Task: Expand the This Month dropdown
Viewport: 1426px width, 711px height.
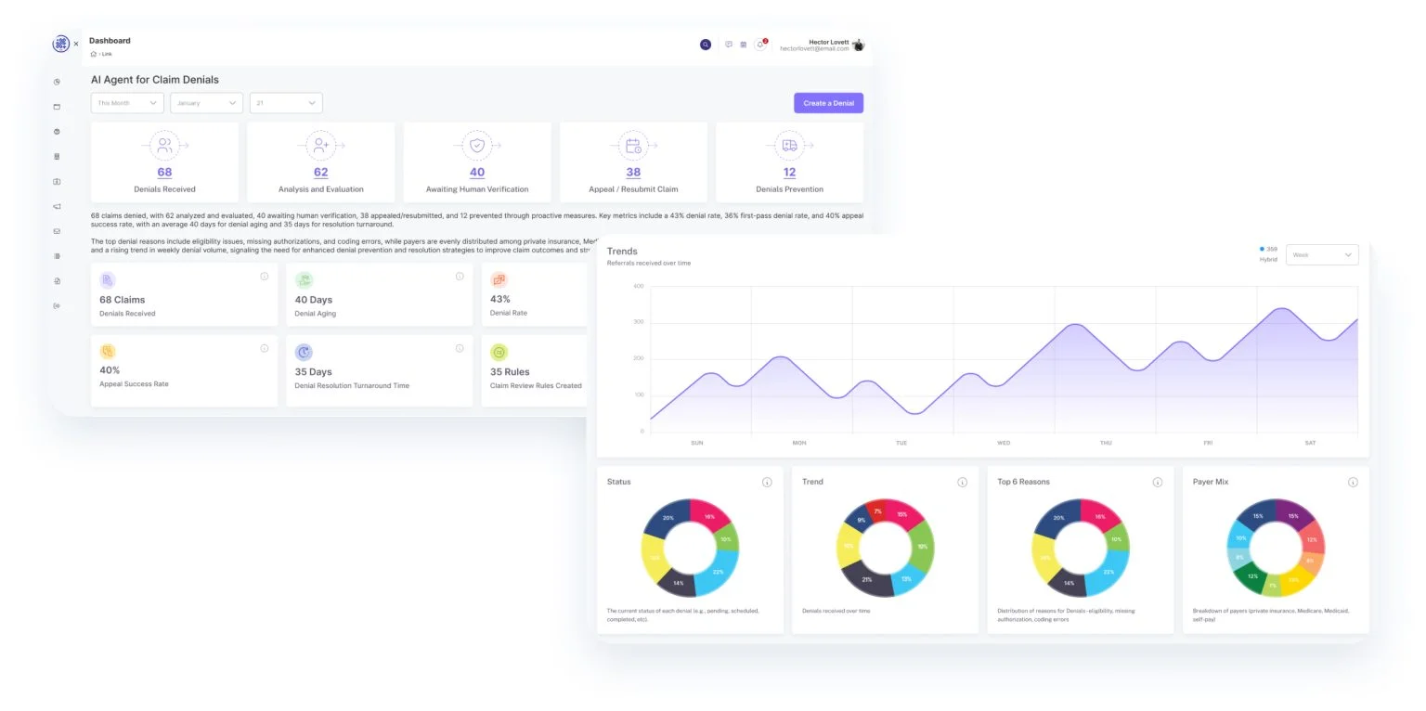Action: 127,103
